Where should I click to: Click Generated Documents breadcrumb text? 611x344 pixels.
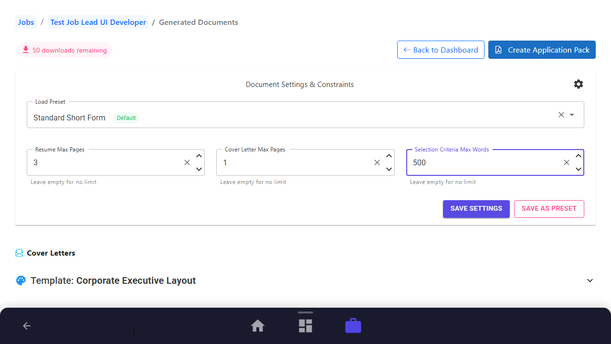199,22
